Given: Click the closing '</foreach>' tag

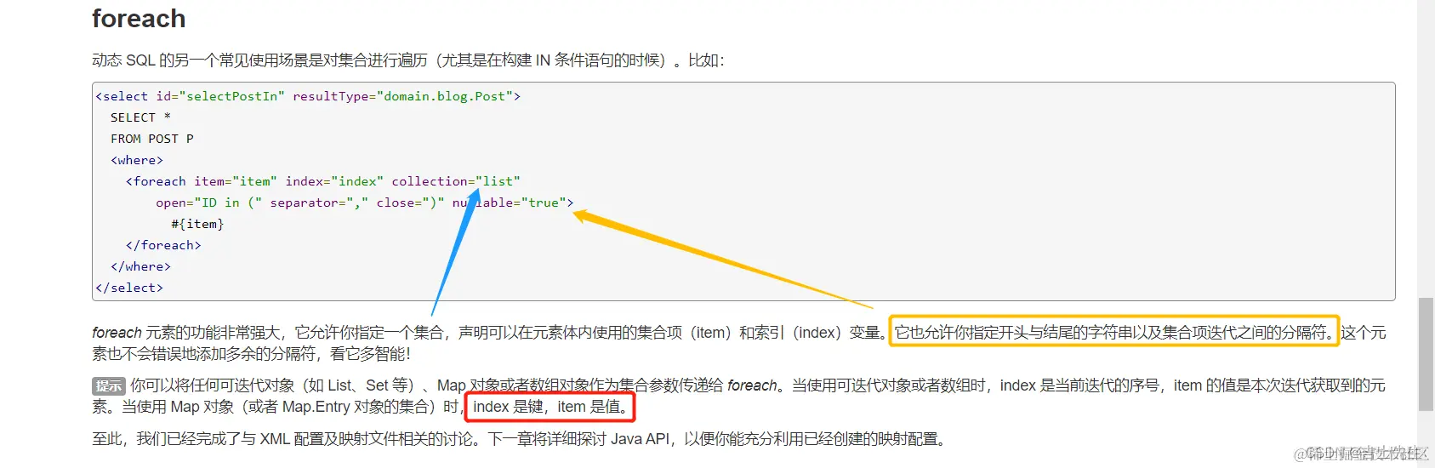Looking at the screenshot, I should (x=163, y=245).
